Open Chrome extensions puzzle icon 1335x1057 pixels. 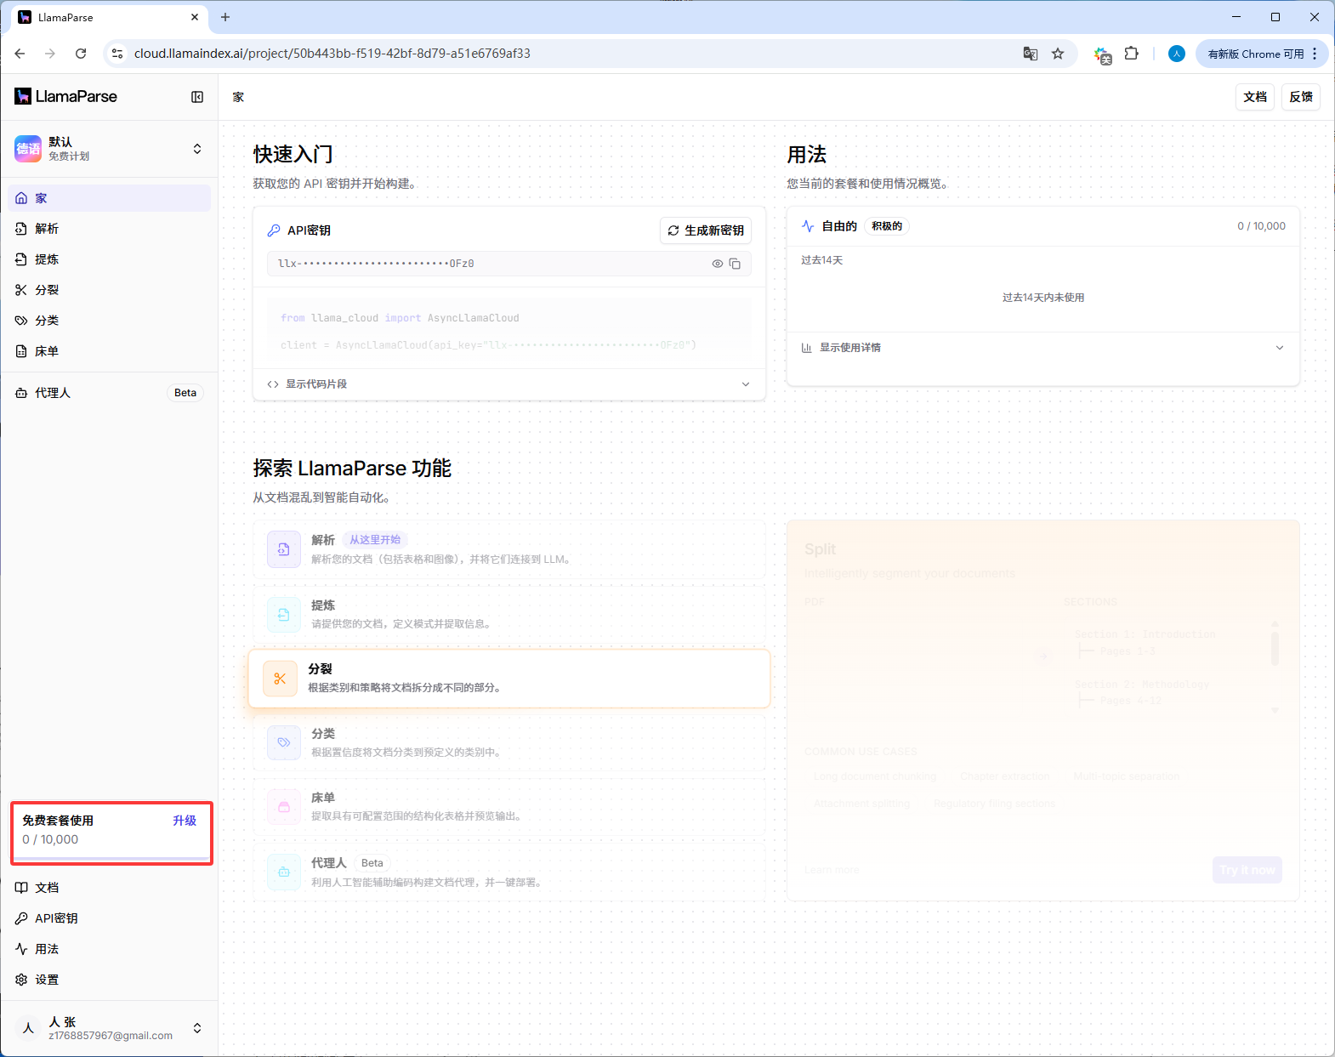coord(1131,54)
